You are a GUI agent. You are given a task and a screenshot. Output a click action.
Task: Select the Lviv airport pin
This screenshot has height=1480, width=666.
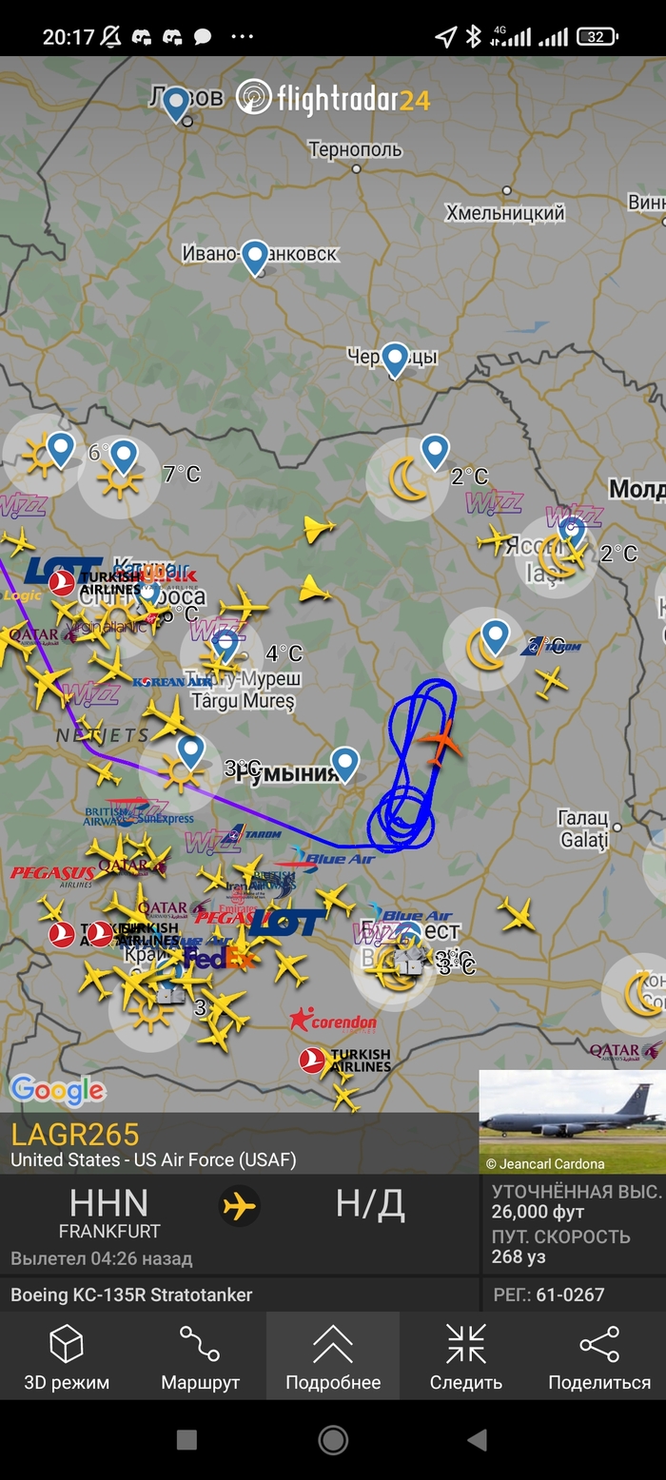(176, 104)
